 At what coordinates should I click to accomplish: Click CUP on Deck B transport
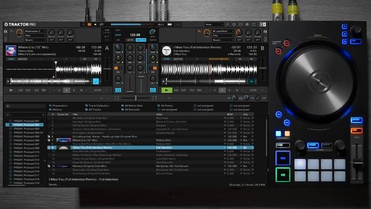click(x=183, y=91)
